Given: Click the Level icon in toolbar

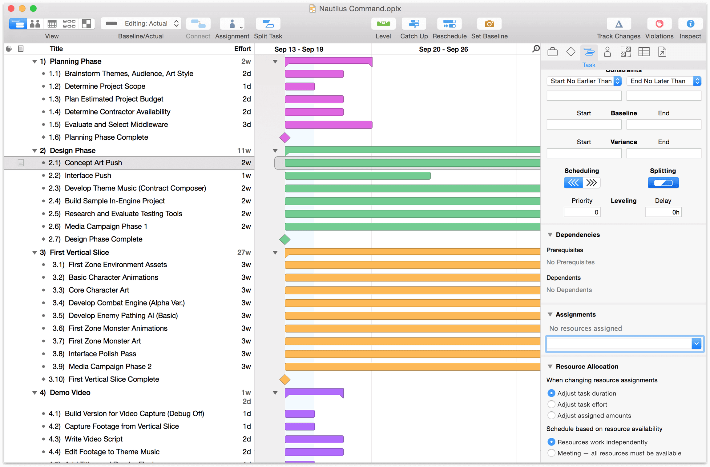Looking at the screenshot, I should pyautogui.click(x=383, y=25).
